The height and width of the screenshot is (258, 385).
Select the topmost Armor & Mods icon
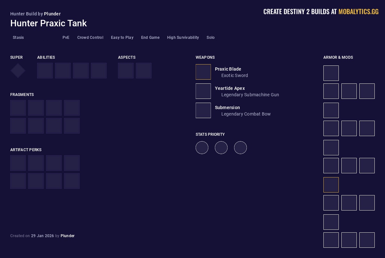(331, 73)
